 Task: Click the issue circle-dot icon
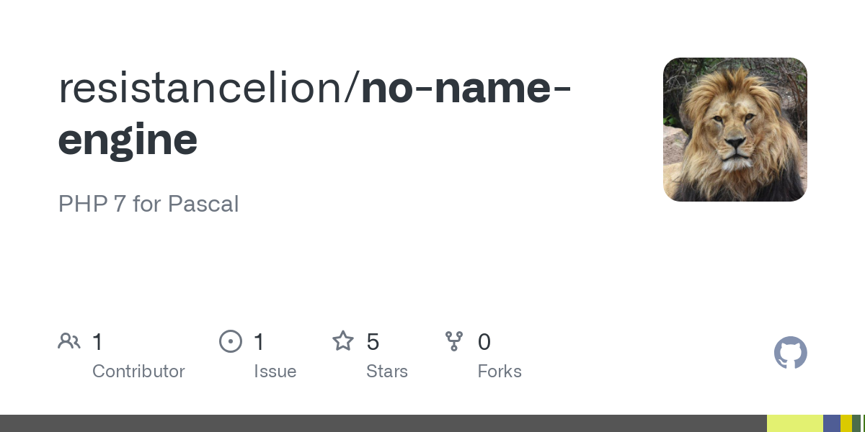click(x=231, y=341)
